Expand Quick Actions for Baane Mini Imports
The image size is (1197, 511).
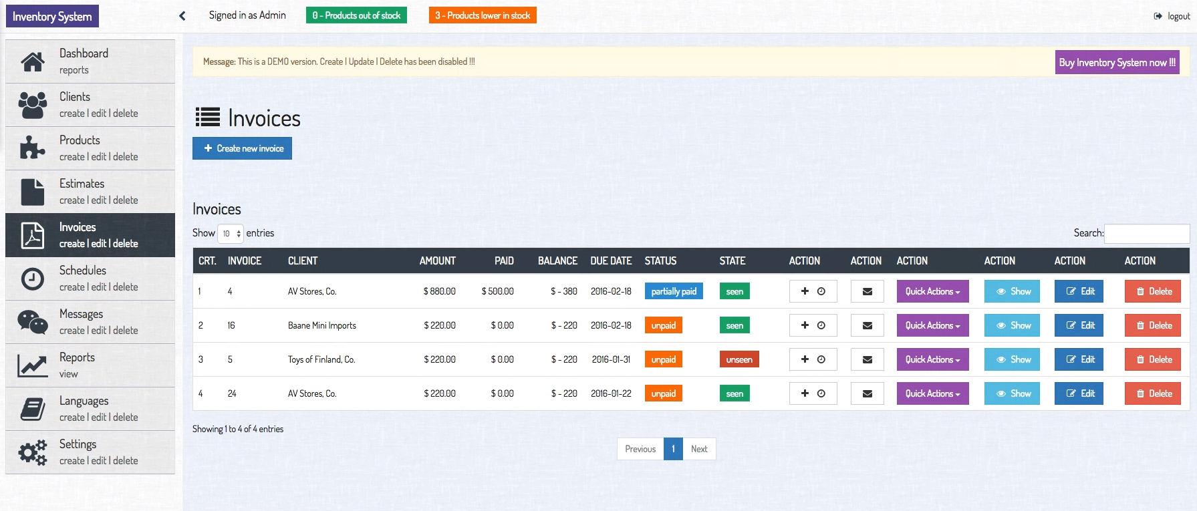click(932, 325)
